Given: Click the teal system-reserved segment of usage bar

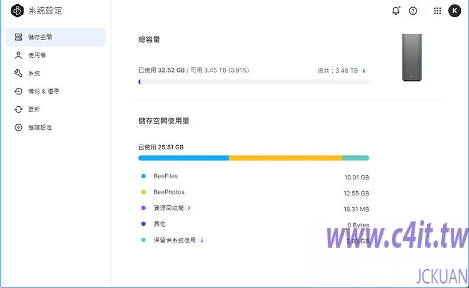Looking at the screenshot, I should (x=356, y=158).
